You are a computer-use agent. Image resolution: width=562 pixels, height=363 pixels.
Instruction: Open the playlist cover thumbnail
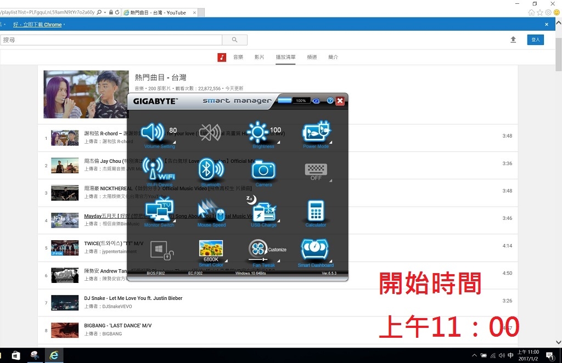[x=86, y=94]
